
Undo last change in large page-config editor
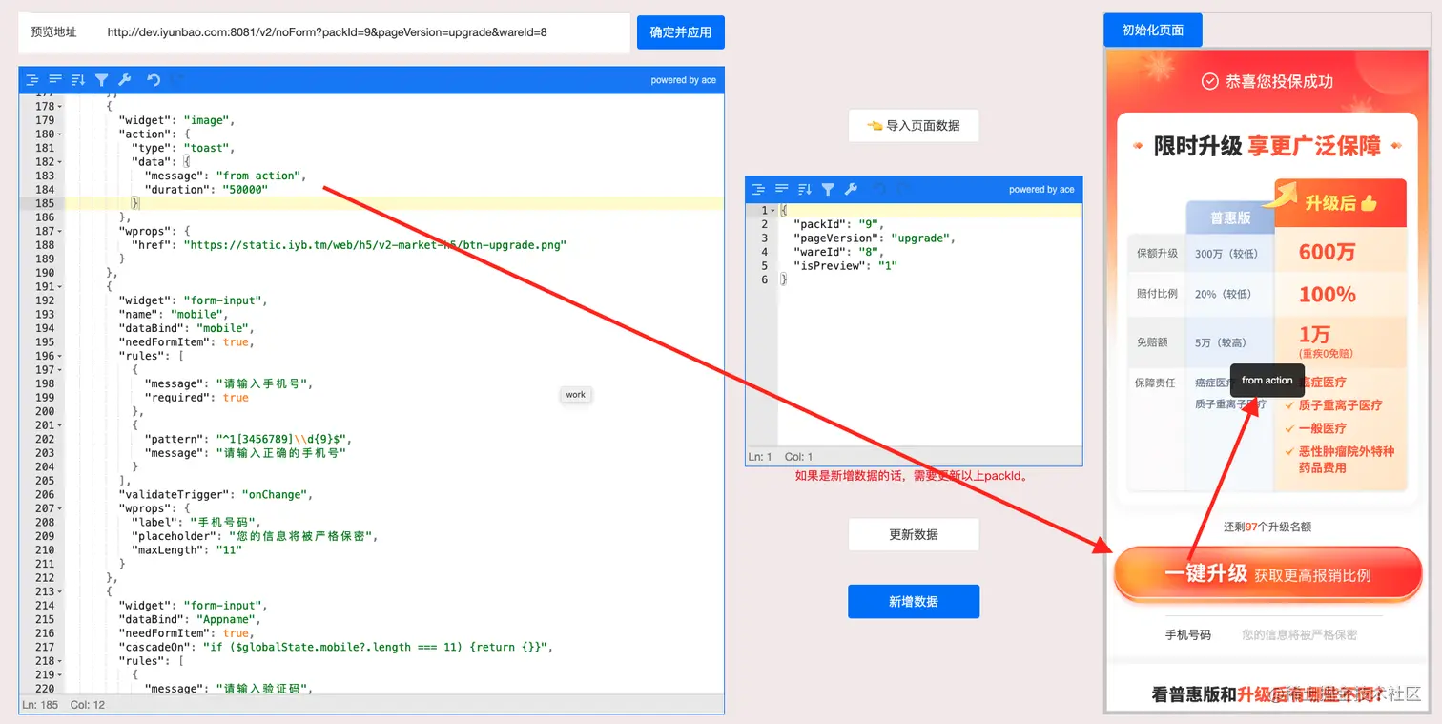(153, 80)
